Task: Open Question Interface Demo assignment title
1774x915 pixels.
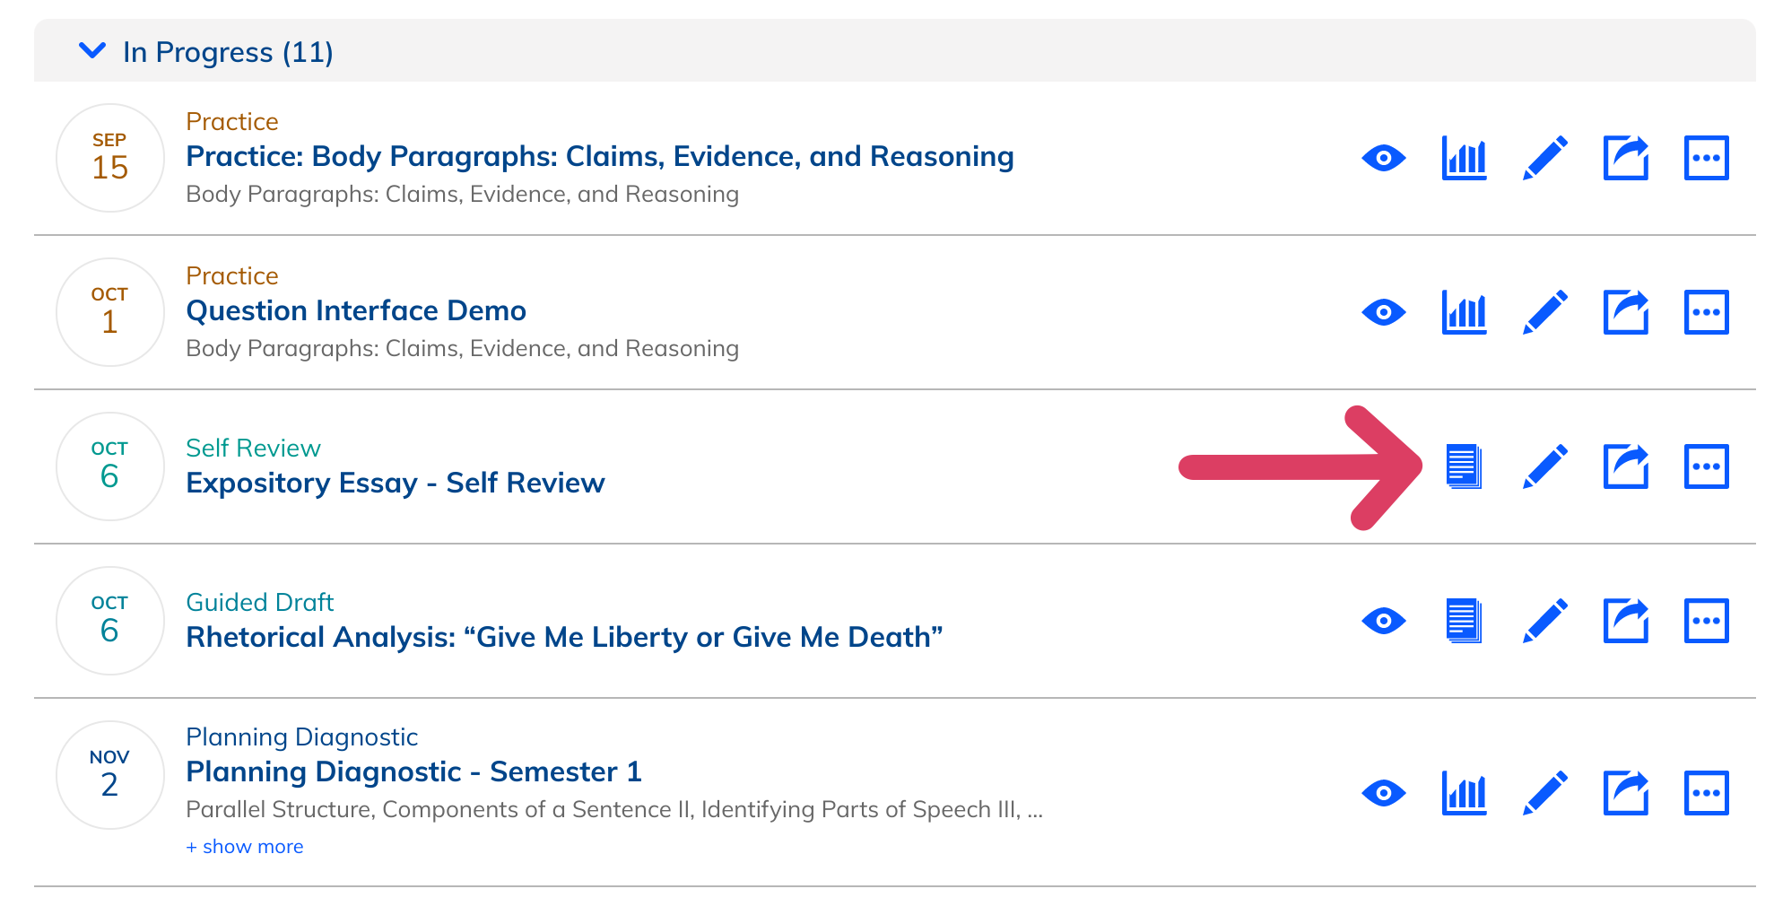Action: point(355,310)
